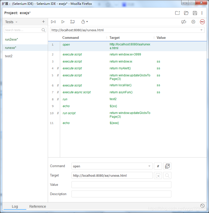Viewport: 209px width, 213px height.
Task: Select row 4 return myAlert()
Action: [x=127, y=68]
